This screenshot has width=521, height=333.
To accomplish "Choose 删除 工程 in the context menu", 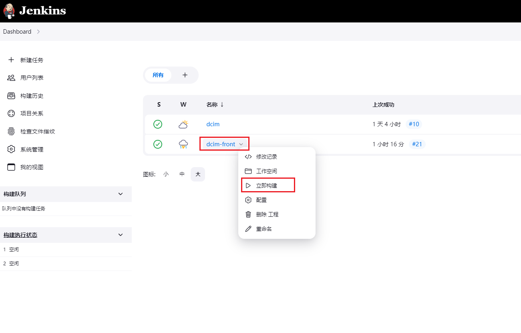I will coord(277,214).
